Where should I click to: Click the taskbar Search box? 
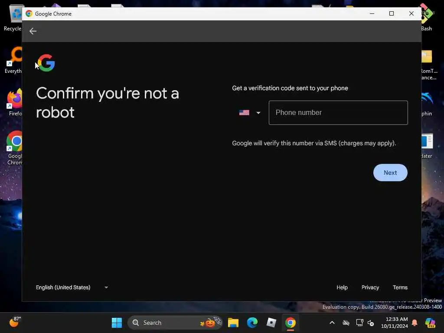[x=175, y=323]
